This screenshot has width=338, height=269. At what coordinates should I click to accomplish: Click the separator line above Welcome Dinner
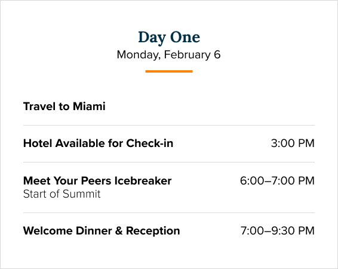[x=169, y=212]
